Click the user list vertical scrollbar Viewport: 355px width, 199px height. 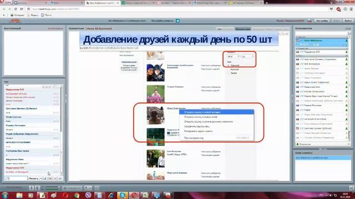[x=349, y=88]
